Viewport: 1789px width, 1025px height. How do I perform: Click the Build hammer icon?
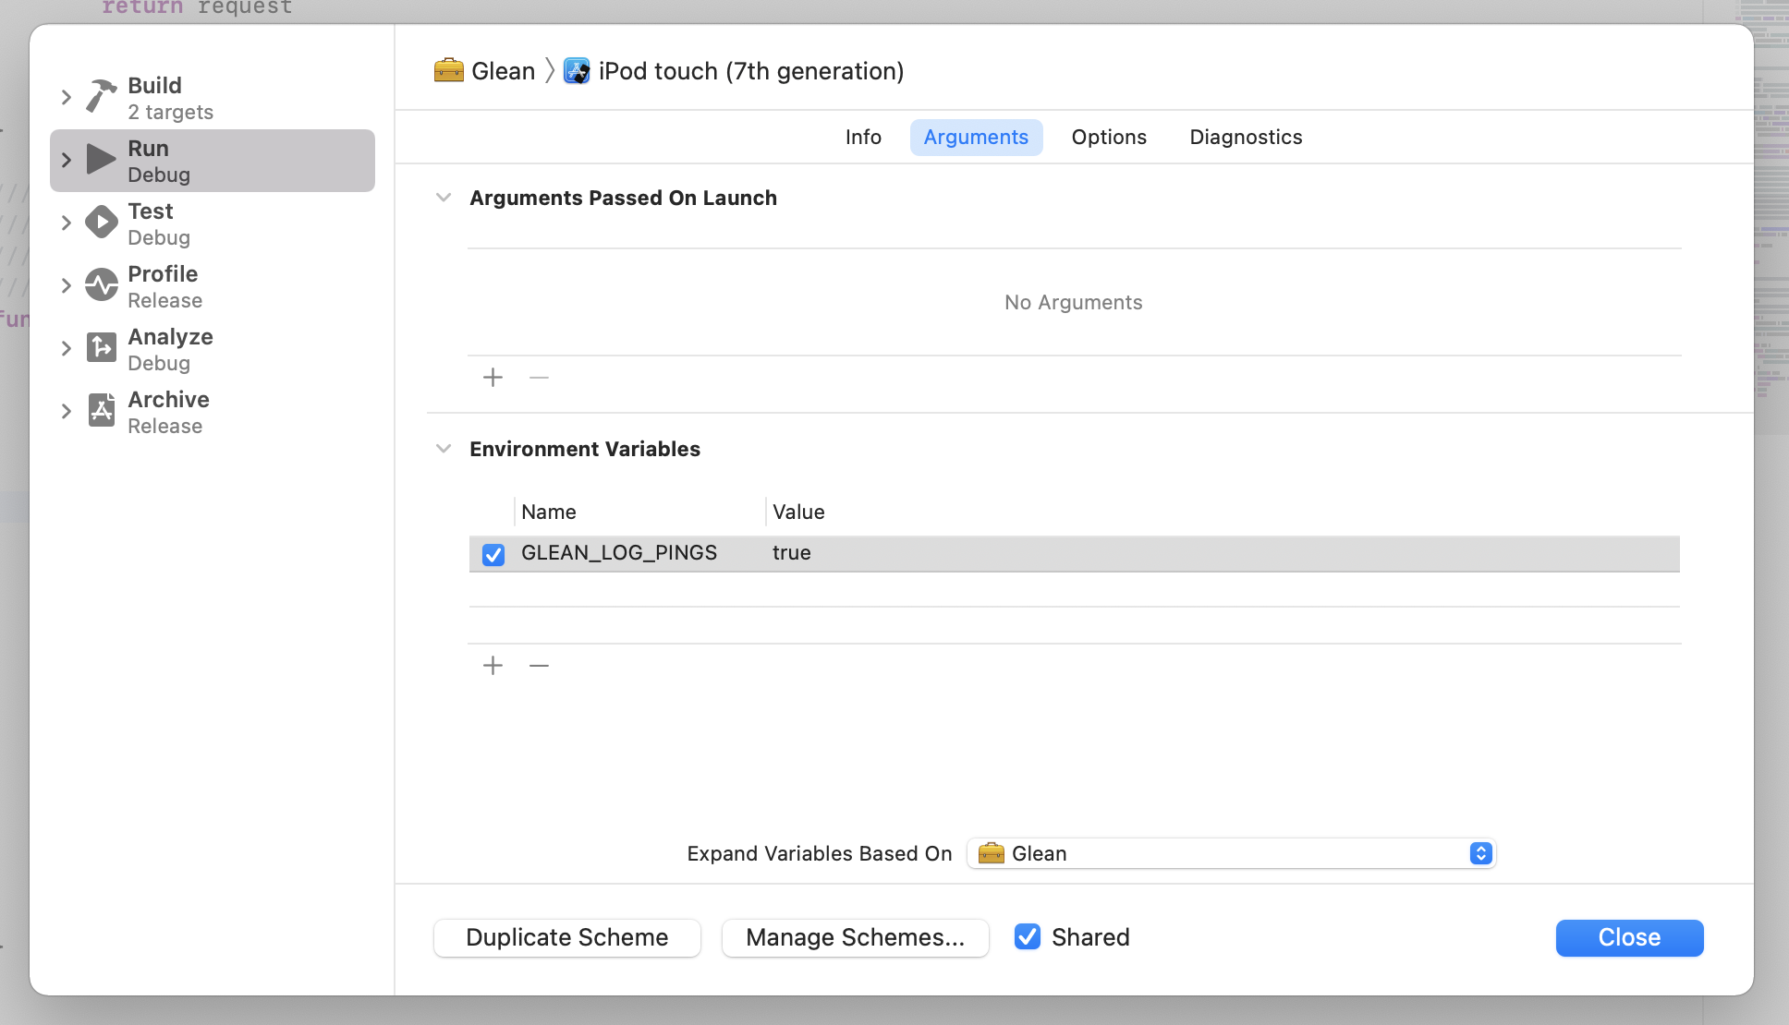[101, 97]
